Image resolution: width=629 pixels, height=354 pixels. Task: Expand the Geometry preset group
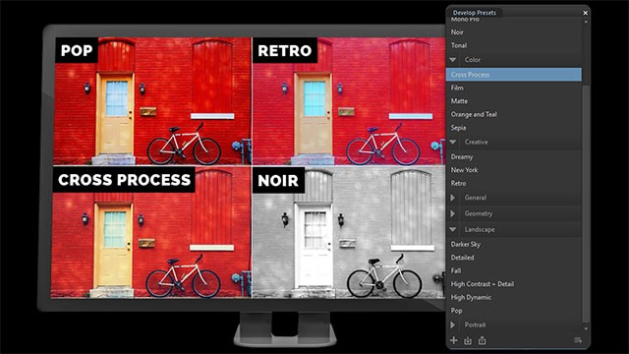pos(453,213)
